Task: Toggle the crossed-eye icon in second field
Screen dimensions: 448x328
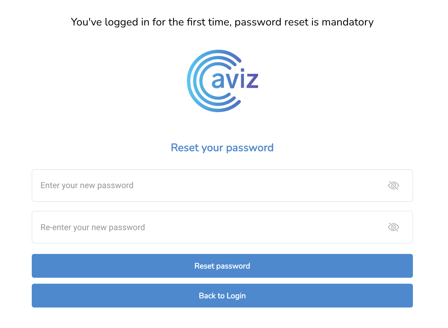Action: (393, 227)
